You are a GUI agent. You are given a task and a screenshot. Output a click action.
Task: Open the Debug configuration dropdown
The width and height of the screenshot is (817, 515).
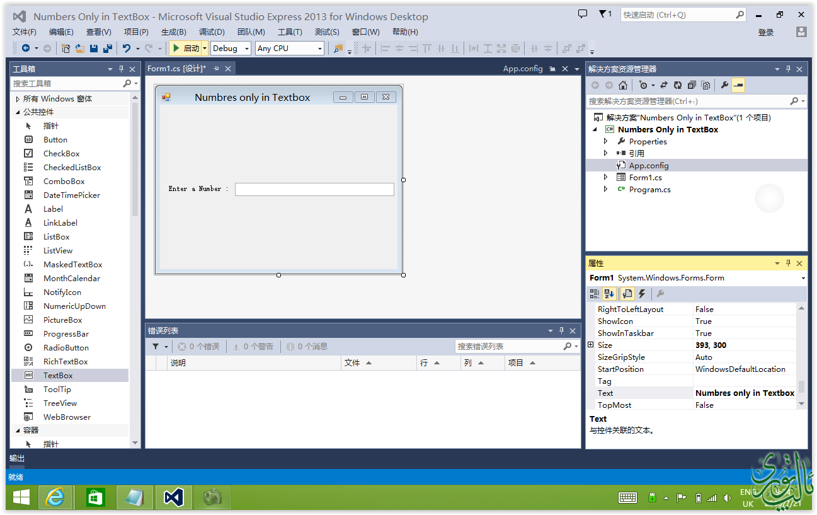pyautogui.click(x=231, y=49)
